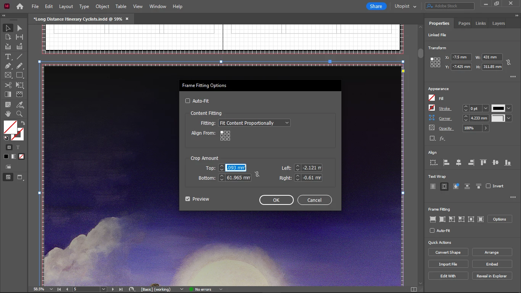This screenshot has width=521, height=293.
Task: Click the Convert Shape button
Action: (x=448, y=252)
